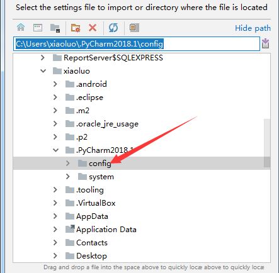This screenshot has height=273, width=279.
Task: Expand the ReportServer$SQLEXPRESS folder
Action: pyautogui.click(x=43, y=58)
